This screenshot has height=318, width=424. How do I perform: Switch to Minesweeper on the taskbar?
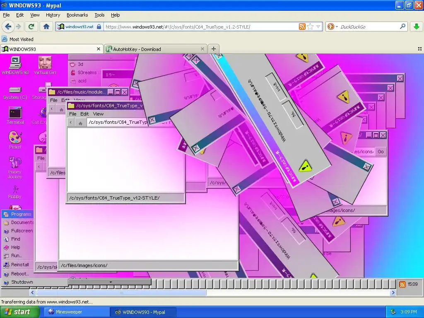[77, 312]
